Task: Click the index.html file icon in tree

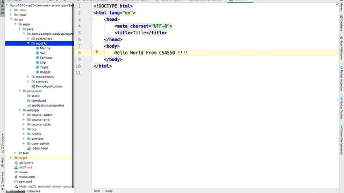Action: [x=28, y=149]
